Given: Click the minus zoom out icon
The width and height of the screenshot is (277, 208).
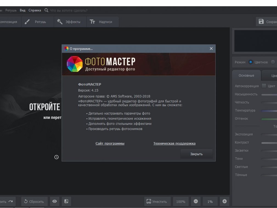Looking at the screenshot, I should (x=196, y=201).
